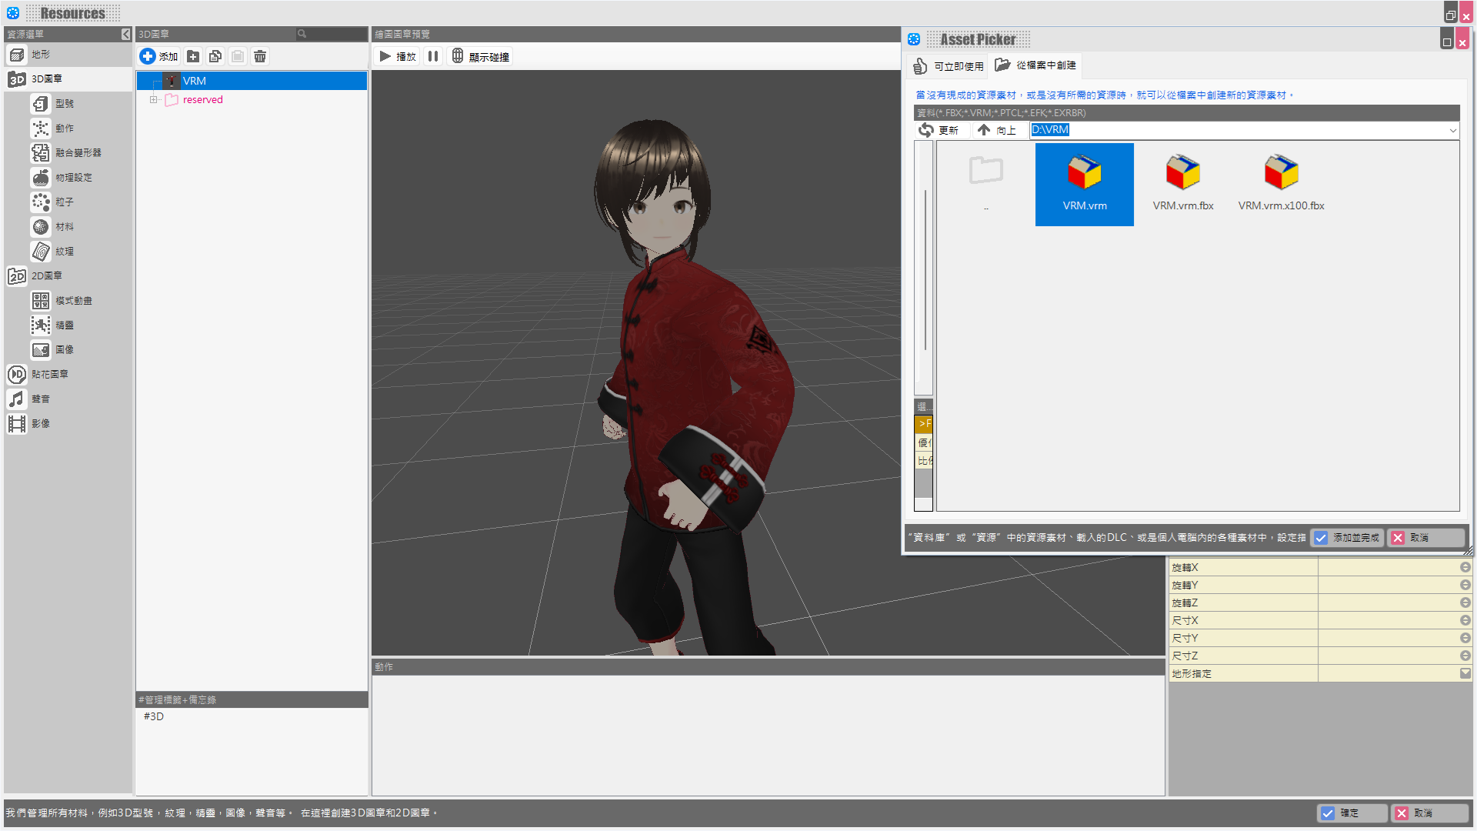
Task: Open the 粒子 particle resource list
Action: click(x=80, y=202)
